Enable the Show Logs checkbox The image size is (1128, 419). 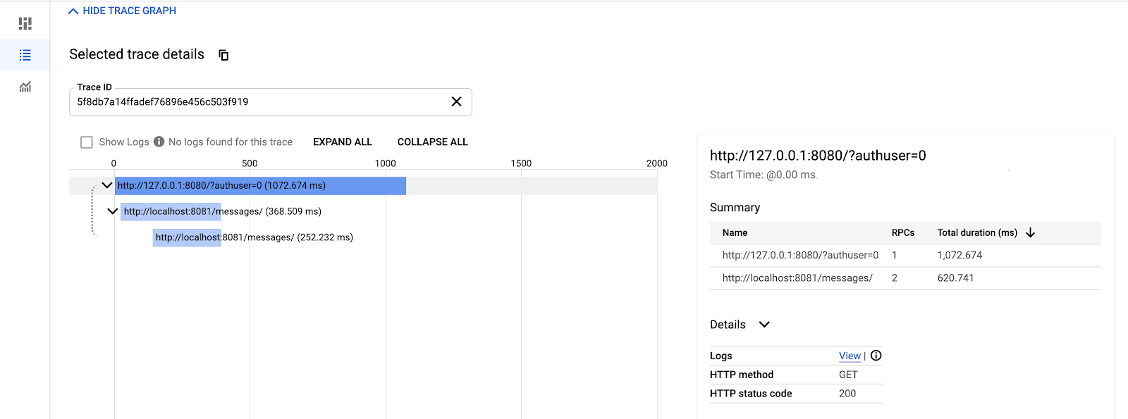87,142
